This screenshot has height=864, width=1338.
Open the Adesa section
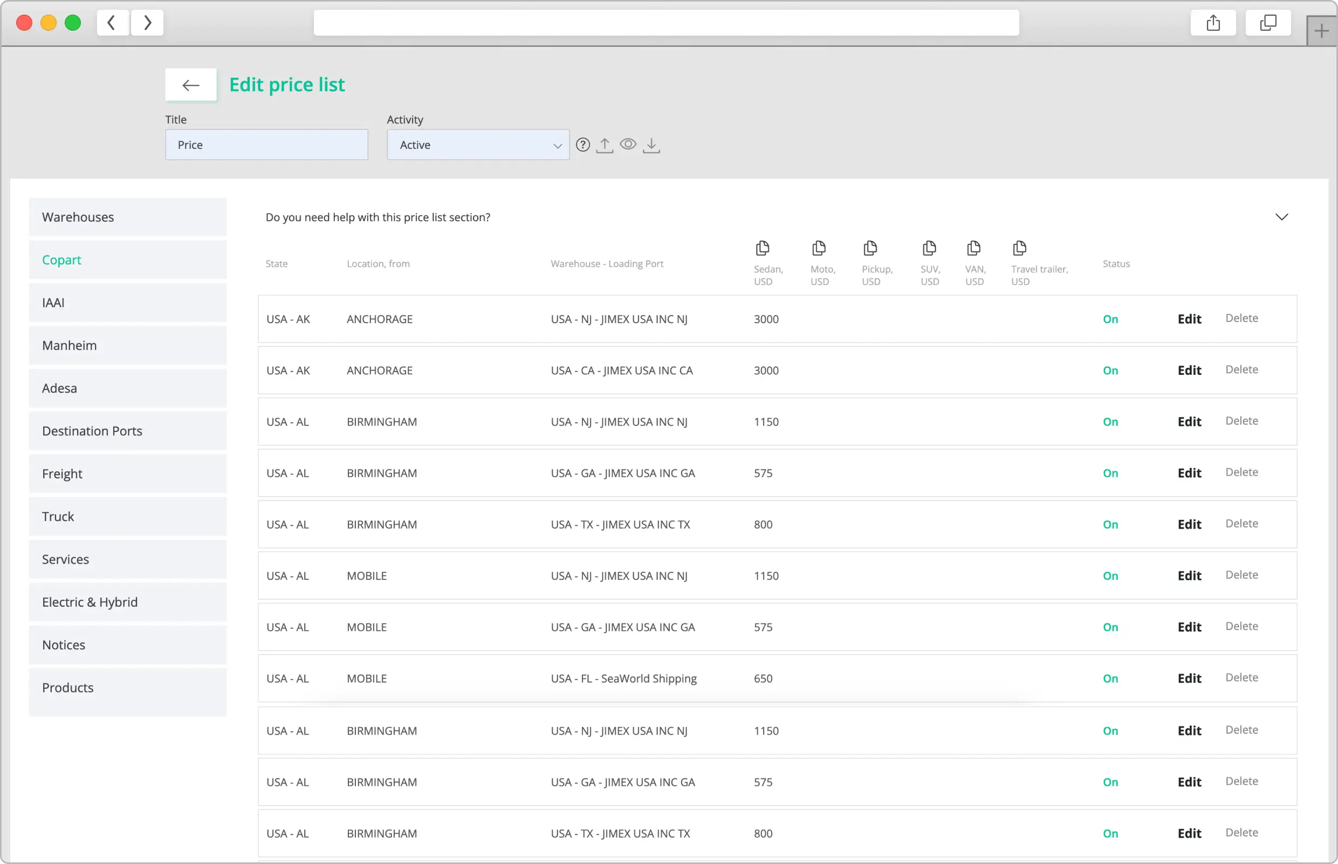coord(128,388)
